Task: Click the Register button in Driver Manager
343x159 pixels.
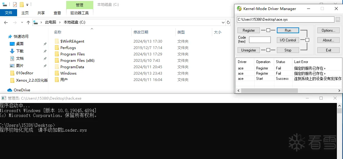Action: [x=248, y=30]
